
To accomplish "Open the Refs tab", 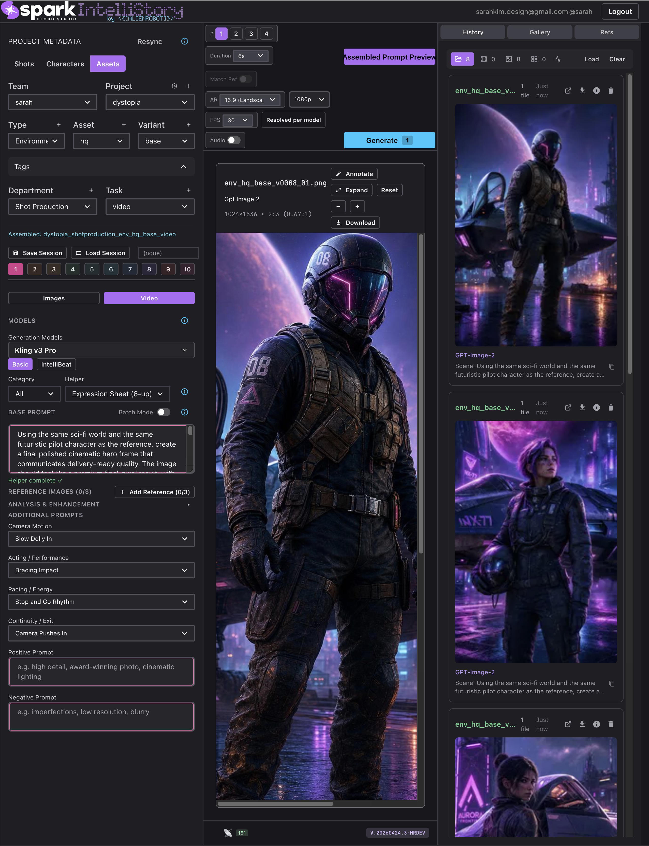I will click(x=607, y=32).
